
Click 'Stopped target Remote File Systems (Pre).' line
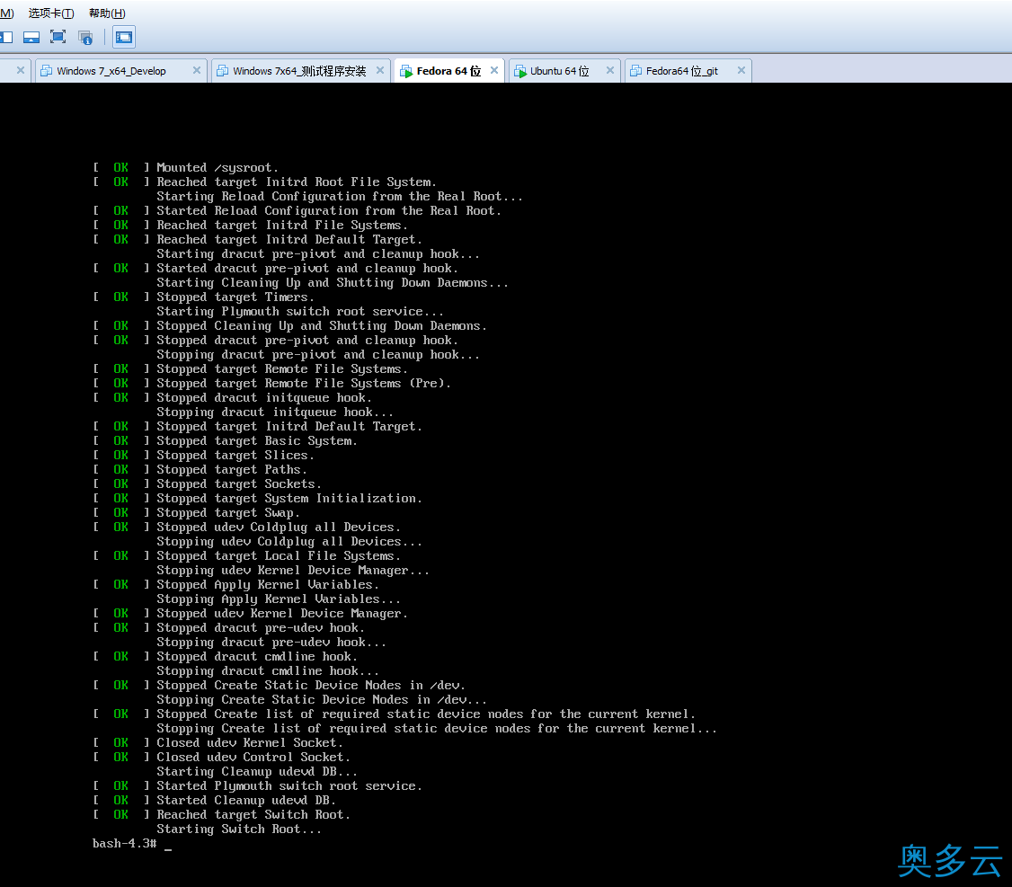click(x=304, y=384)
